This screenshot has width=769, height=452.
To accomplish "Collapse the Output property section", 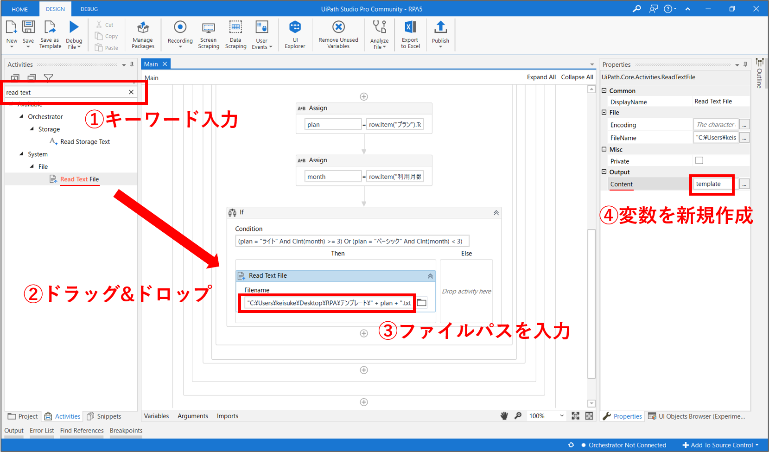I will (x=604, y=172).
